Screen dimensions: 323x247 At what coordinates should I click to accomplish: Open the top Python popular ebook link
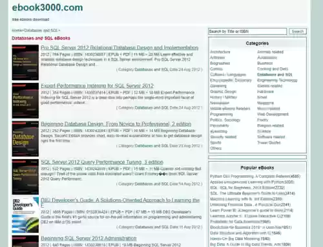click(x=255, y=177)
